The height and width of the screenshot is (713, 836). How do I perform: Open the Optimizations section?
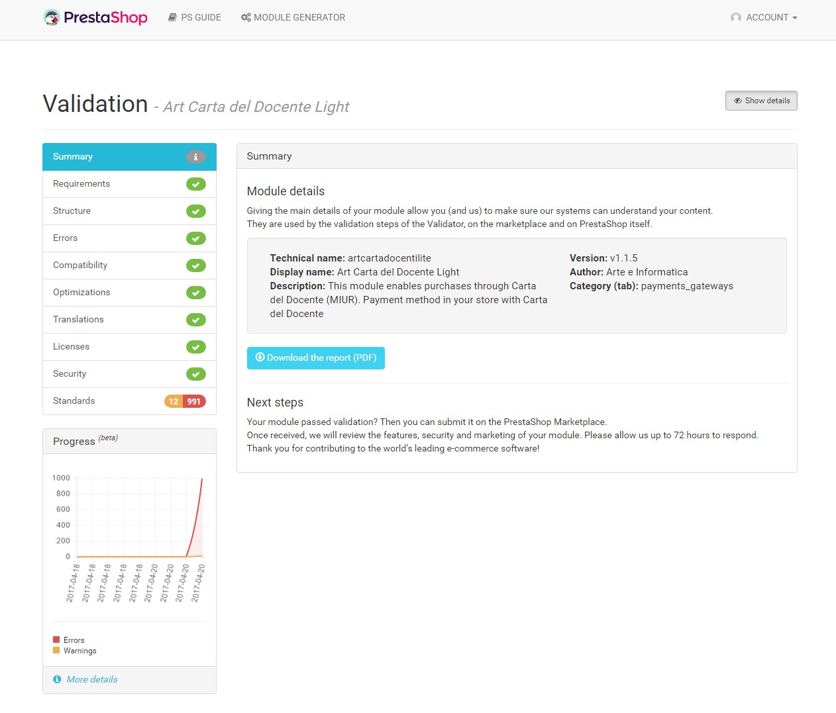pyautogui.click(x=129, y=293)
